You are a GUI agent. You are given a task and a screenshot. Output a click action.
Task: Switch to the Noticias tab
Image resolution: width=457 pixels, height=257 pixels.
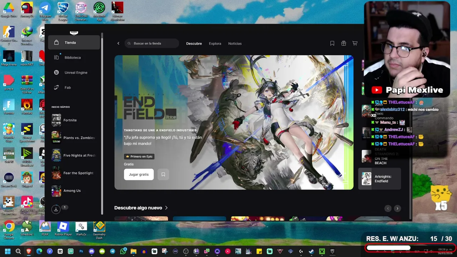(235, 44)
